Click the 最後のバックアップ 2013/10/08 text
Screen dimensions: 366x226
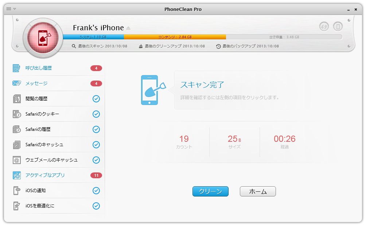(x=251, y=46)
